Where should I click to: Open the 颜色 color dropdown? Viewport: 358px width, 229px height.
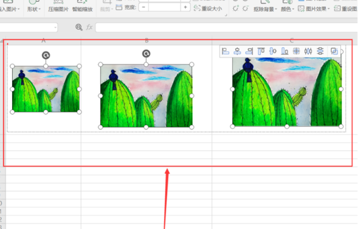[288, 9]
